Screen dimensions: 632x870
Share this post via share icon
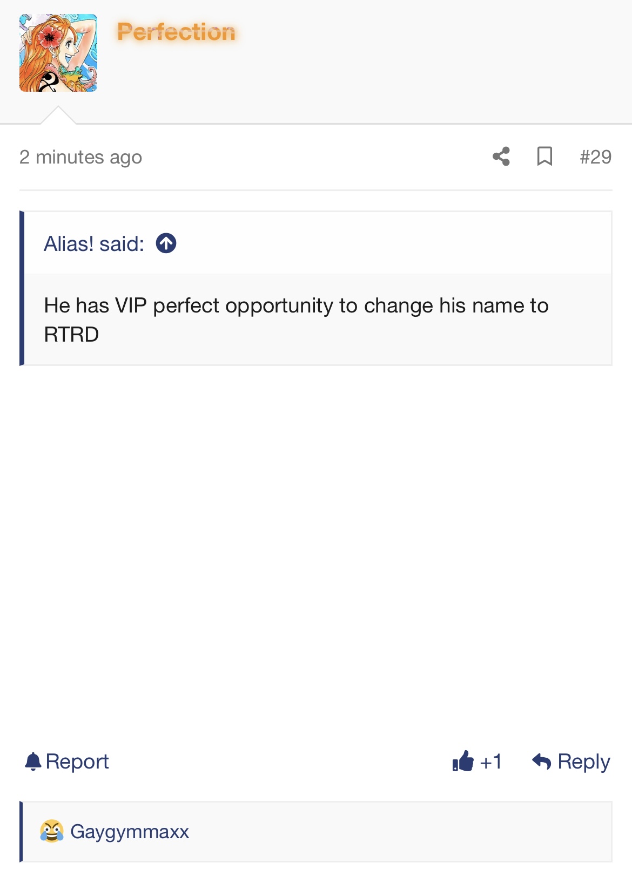point(501,157)
